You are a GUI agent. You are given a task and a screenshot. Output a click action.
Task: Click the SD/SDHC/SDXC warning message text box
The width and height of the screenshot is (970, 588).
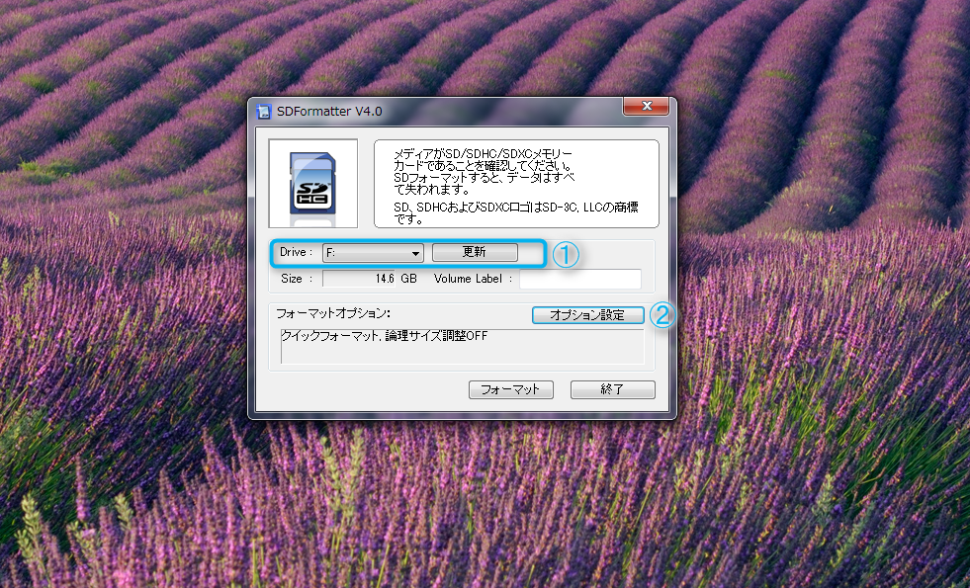tap(516, 183)
